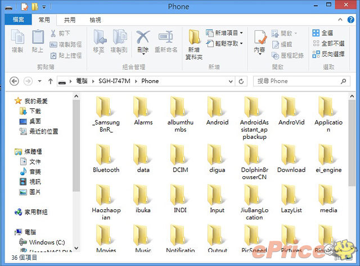The height and width of the screenshot is (266, 360).
Task: Click the refresh icon beside address bar
Action: point(241,81)
